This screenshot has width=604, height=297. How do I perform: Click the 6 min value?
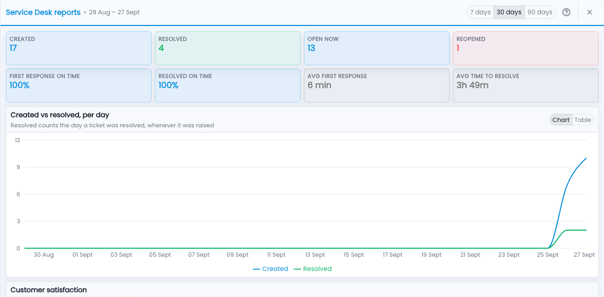(319, 85)
